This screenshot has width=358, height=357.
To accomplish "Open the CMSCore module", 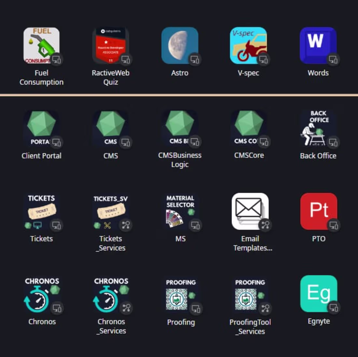I will click(249, 128).
